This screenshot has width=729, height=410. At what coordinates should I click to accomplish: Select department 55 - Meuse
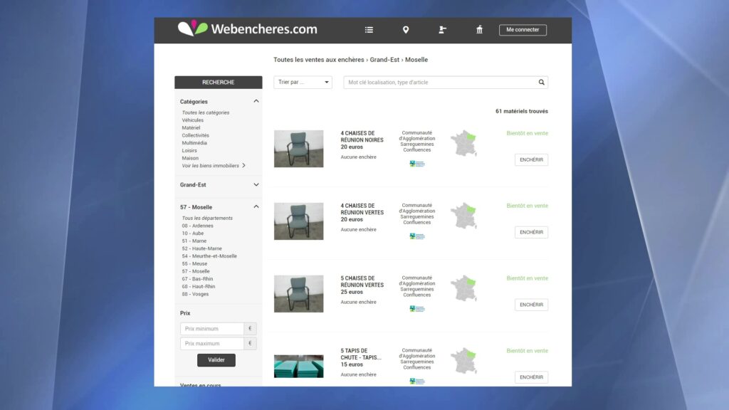point(194,263)
